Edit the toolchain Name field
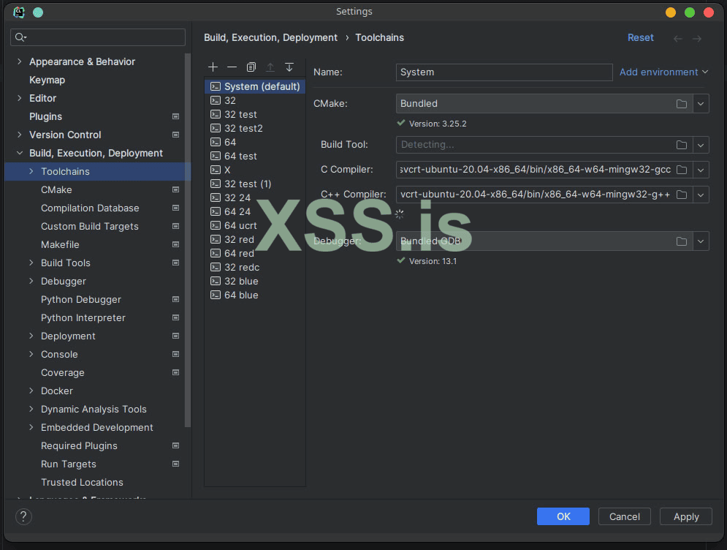Viewport: 727px width, 550px height. (504, 72)
